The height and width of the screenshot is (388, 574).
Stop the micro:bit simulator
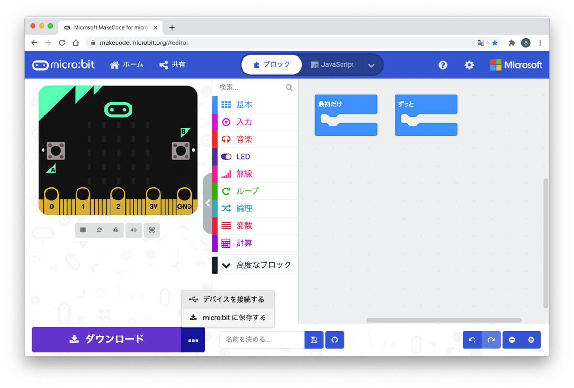click(x=82, y=230)
